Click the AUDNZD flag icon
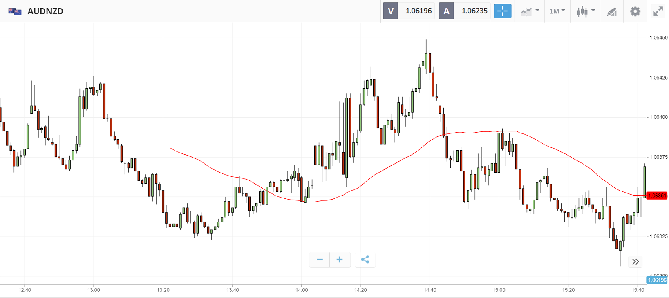The height and width of the screenshot is (298, 669). click(15, 11)
